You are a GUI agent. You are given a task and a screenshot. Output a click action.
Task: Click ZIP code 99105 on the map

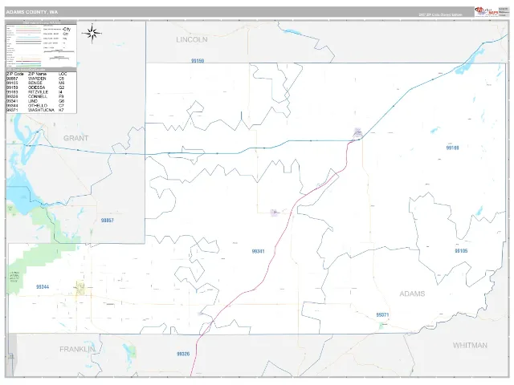[461, 251]
